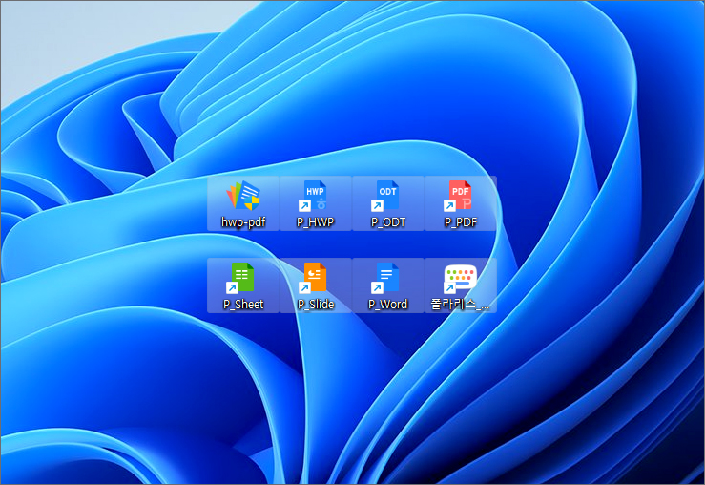The image size is (705, 485).
Task: Click the "P_PDF" label text
Action: (461, 222)
